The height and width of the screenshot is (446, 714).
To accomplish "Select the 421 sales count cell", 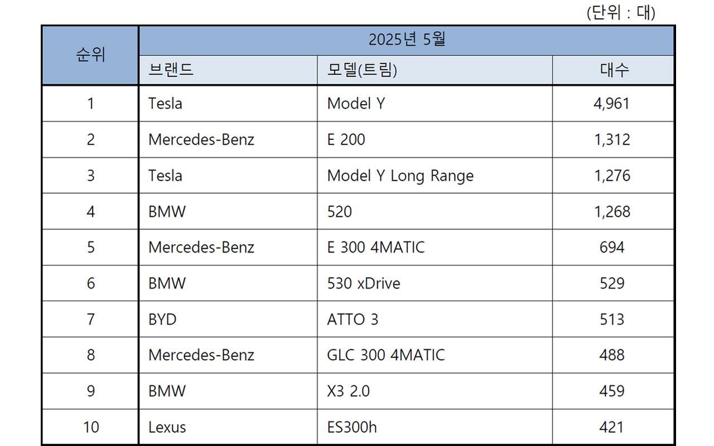I will coord(612,428).
